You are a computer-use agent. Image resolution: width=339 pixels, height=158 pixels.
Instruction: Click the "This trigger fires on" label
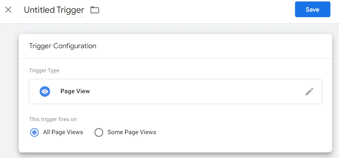pyautogui.click(x=53, y=119)
